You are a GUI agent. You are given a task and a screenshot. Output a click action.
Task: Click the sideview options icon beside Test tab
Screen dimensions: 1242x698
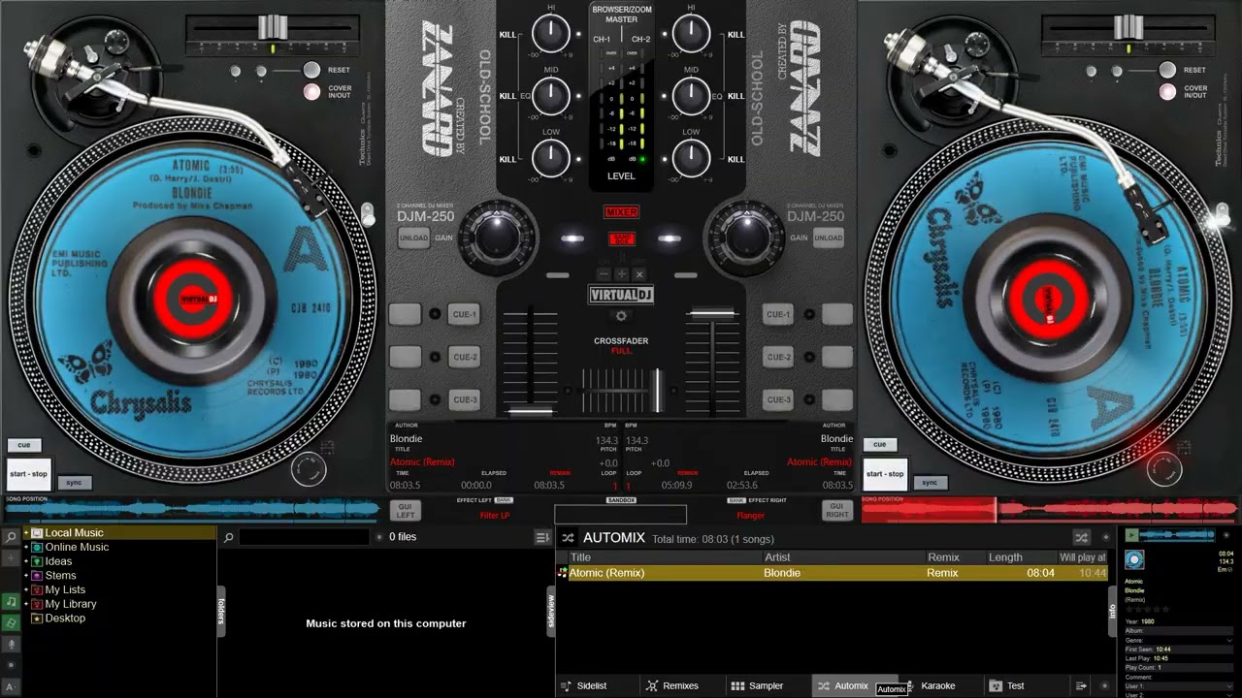1083,685
